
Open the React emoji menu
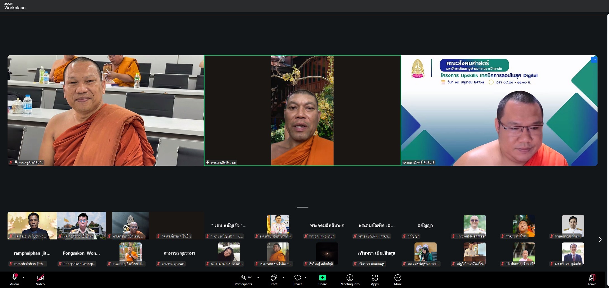[x=298, y=280]
